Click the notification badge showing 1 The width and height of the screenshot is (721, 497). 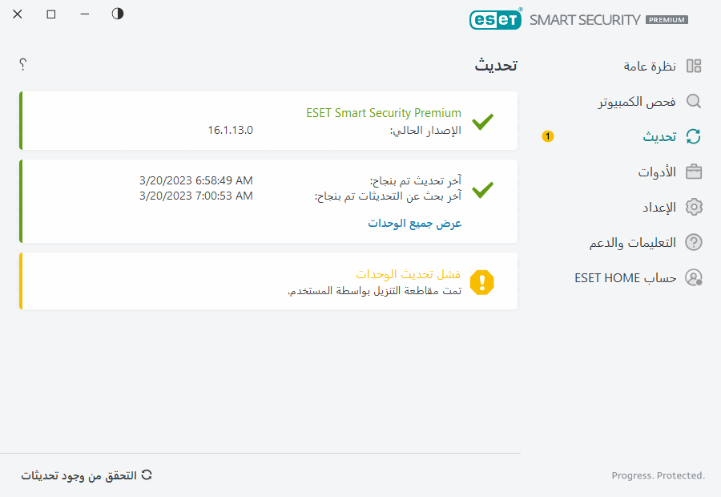click(x=547, y=136)
